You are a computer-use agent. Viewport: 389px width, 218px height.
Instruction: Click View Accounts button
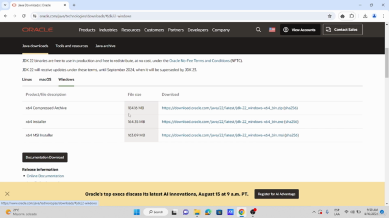pos(300,30)
